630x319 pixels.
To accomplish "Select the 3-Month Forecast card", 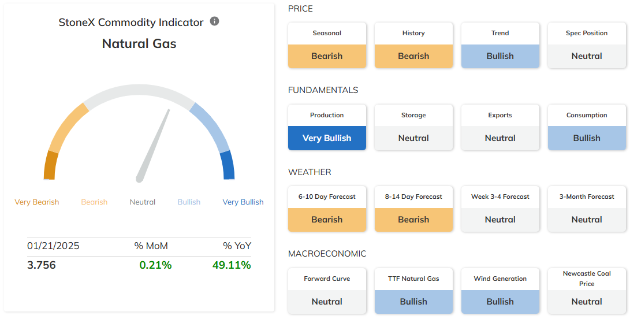I will point(587,209).
